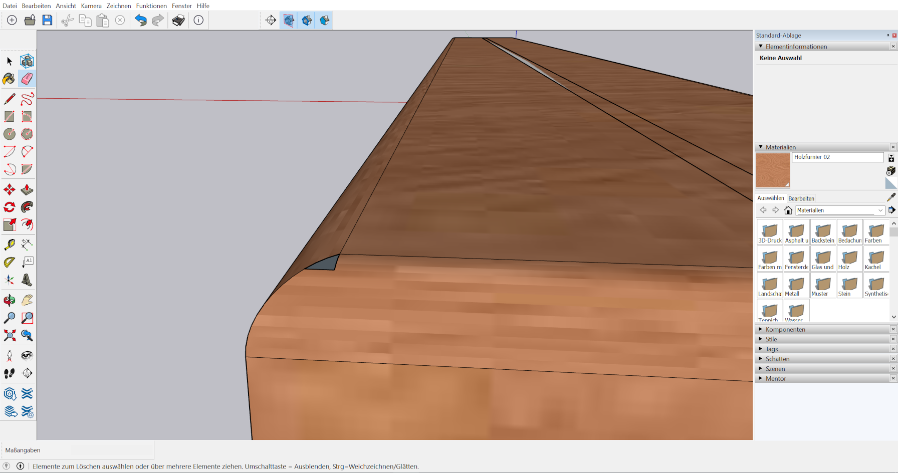Expand the Schatten panel
This screenshot has height=473, width=898.
tap(777, 359)
